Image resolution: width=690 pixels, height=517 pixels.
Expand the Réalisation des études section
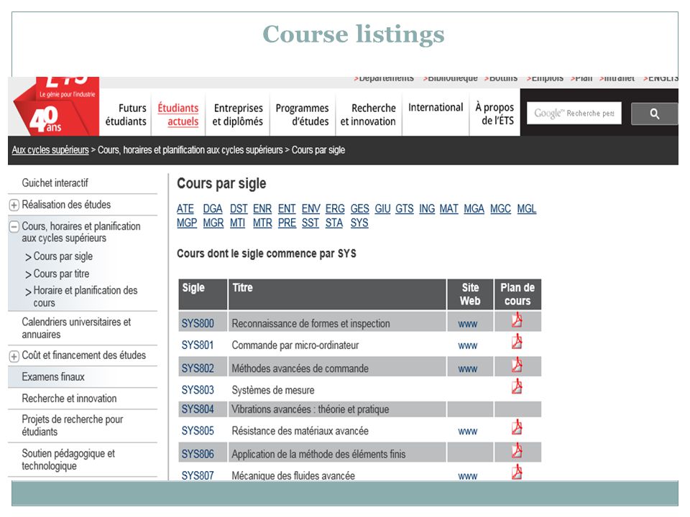[14, 205]
